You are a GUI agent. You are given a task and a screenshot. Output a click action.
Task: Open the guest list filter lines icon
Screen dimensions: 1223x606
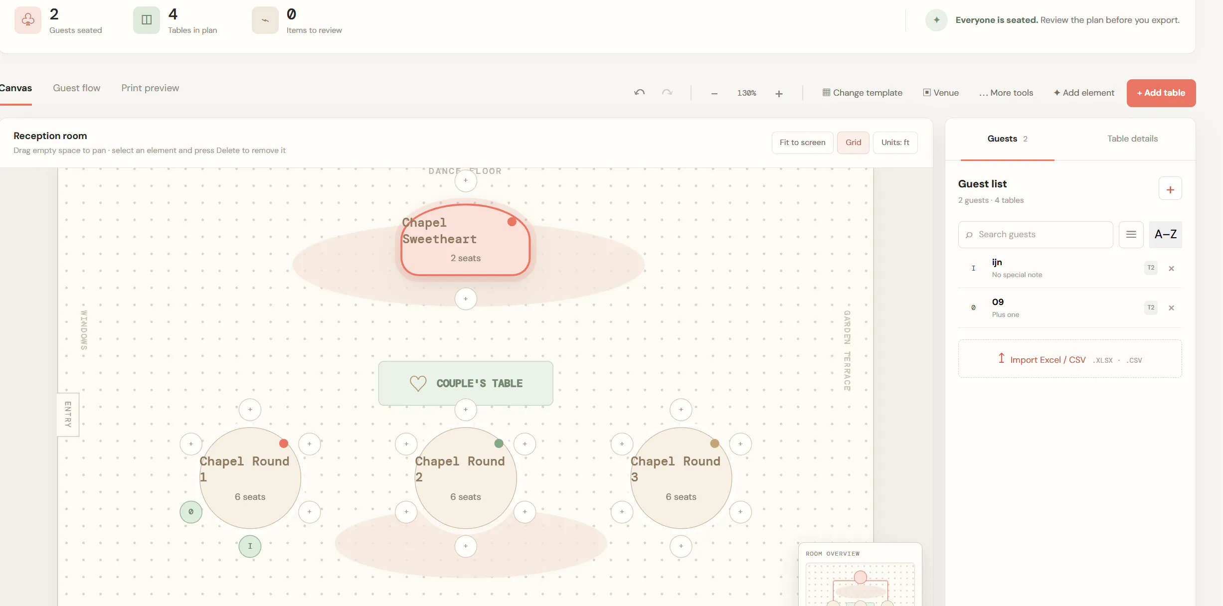coord(1131,234)
